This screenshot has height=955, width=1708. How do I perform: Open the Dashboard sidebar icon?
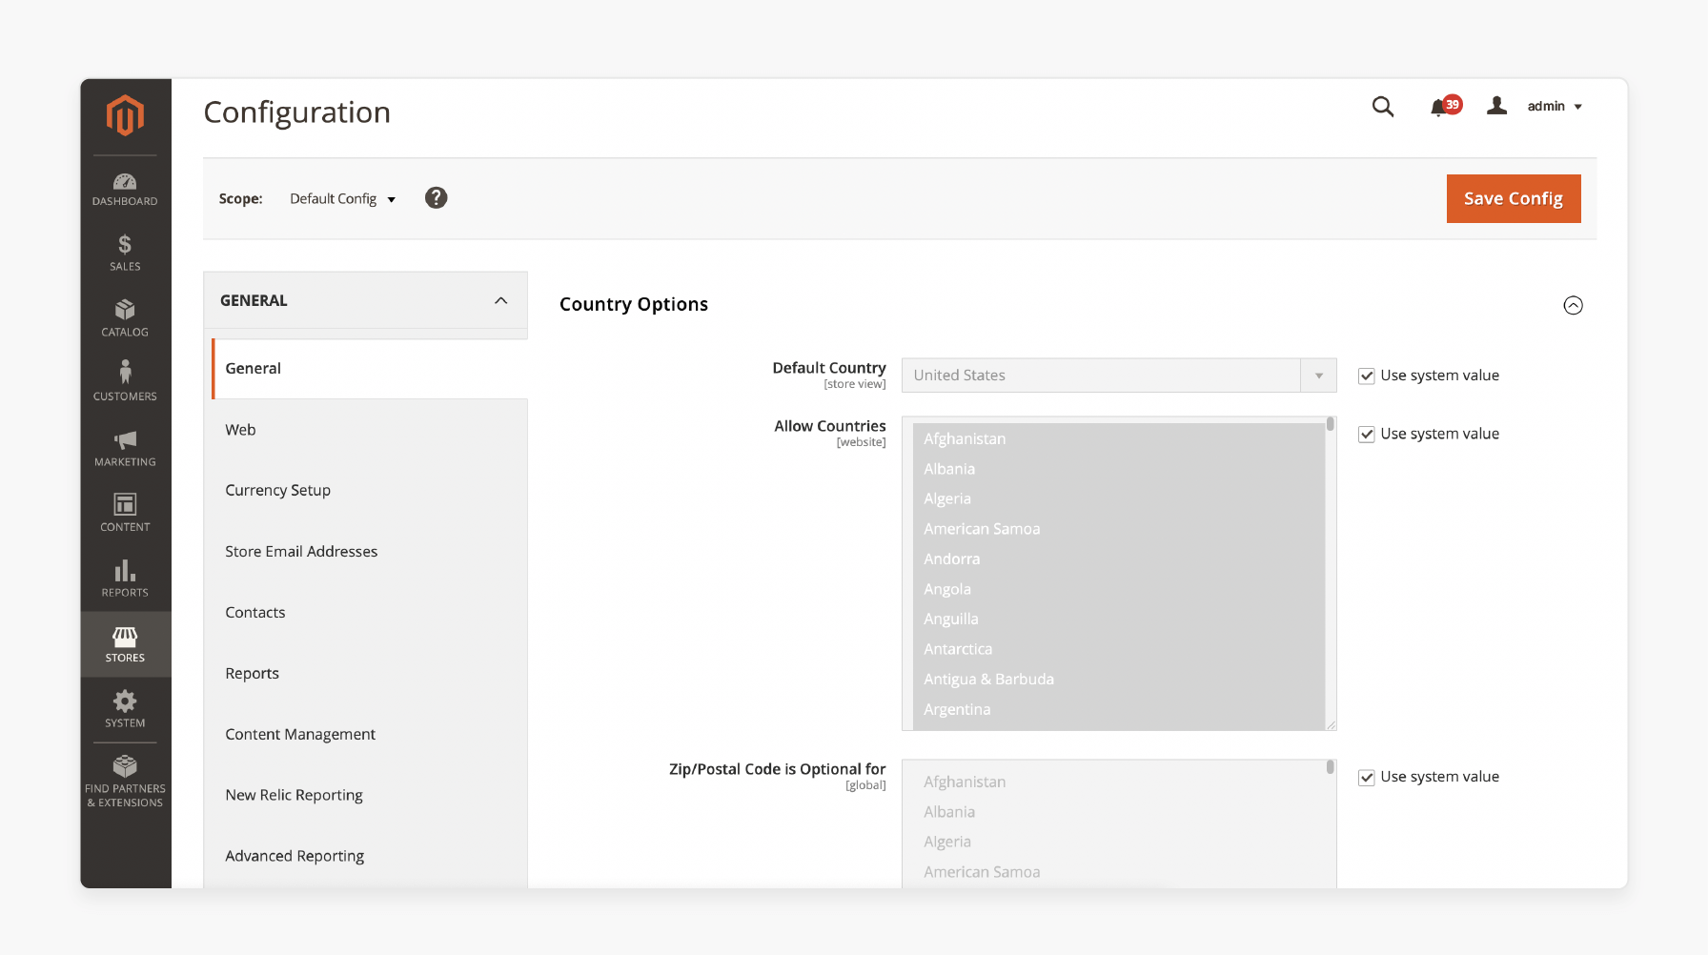point(125,189)
